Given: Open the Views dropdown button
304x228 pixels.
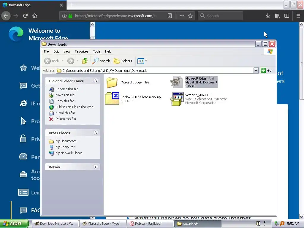Looking at the screenshot, I should click(x=142, y=61).
